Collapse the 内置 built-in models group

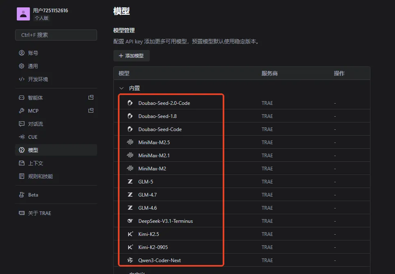point(122,88)
